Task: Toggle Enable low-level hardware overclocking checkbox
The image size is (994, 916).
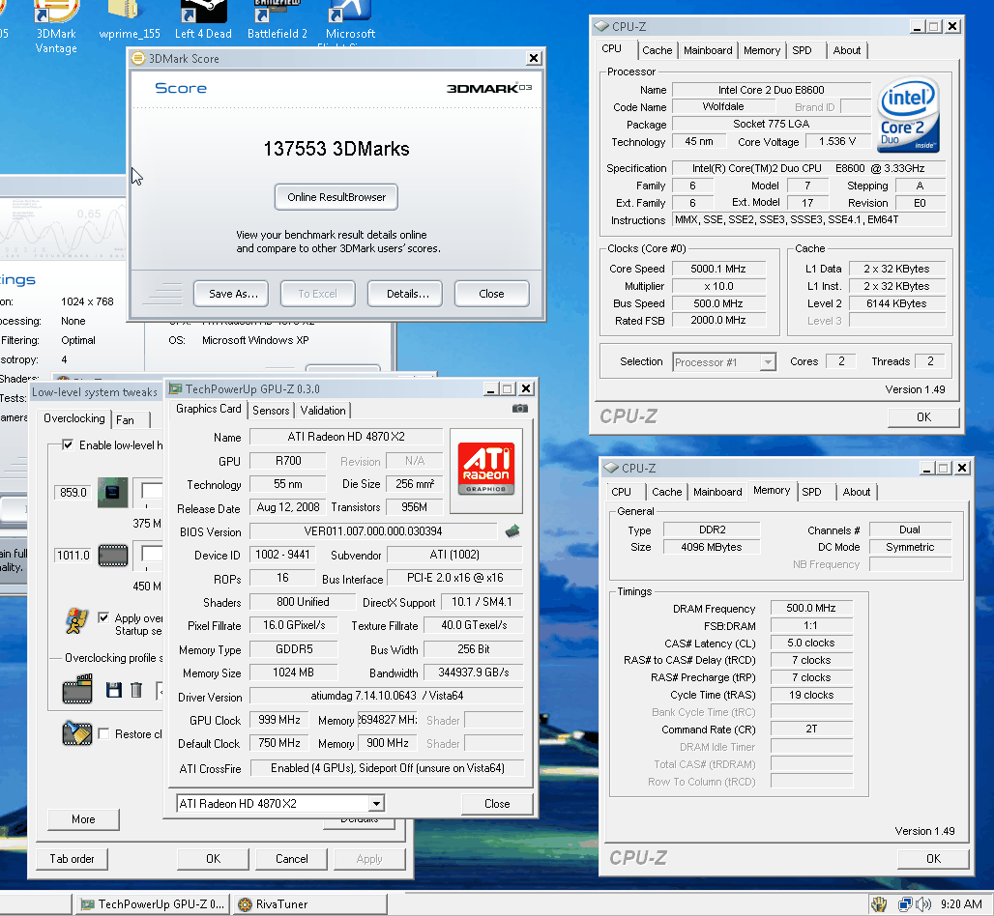Action: [x=68, y=444]
